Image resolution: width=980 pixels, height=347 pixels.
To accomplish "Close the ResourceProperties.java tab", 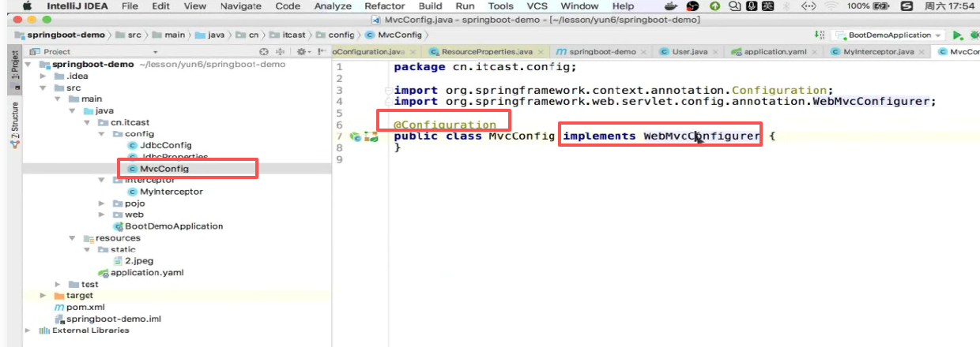I will 541,52.
